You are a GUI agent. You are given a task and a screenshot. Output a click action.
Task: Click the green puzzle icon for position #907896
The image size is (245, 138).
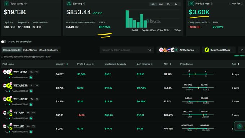click(x=31, y=105)
